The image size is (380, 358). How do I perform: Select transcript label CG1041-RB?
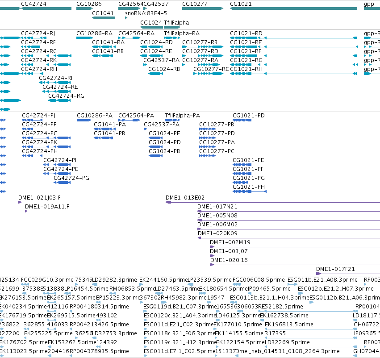click(x=108, y=51)
